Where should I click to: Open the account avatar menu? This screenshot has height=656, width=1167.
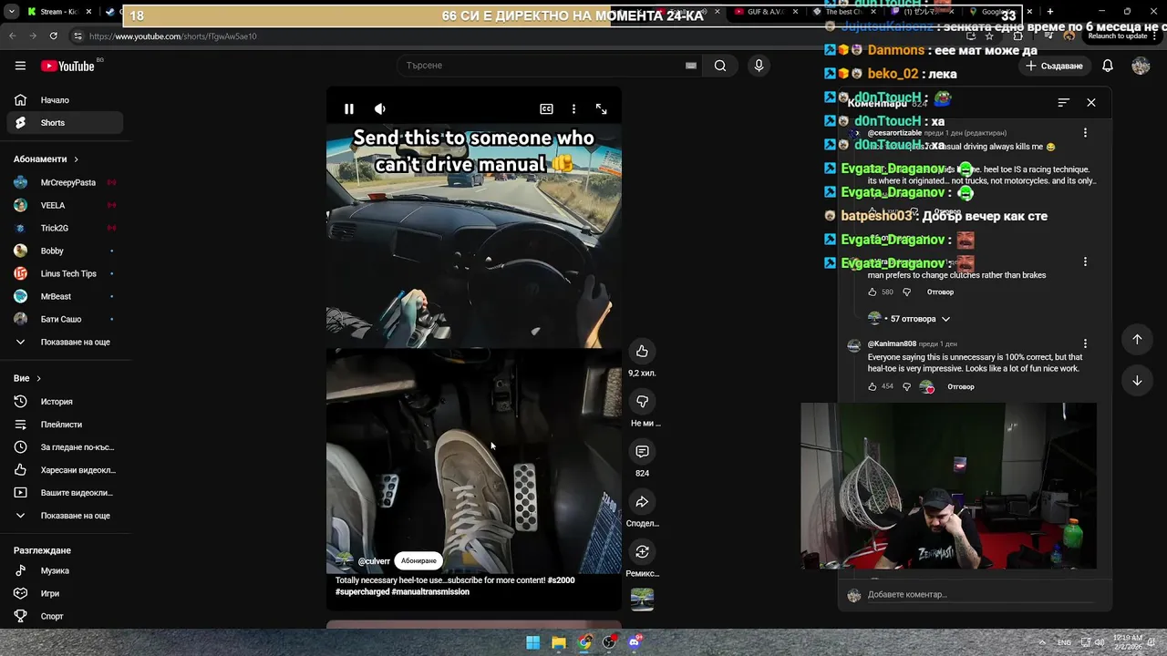pyautogui.click(x=1141, y=66)
